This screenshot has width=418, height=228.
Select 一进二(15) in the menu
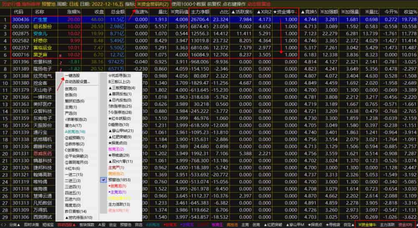click(x=74, y=175)
